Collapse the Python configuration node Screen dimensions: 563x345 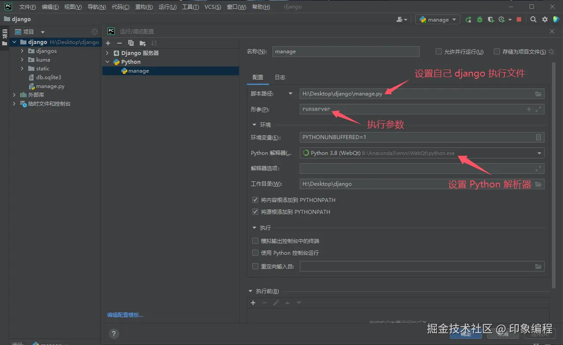(107, 62)
